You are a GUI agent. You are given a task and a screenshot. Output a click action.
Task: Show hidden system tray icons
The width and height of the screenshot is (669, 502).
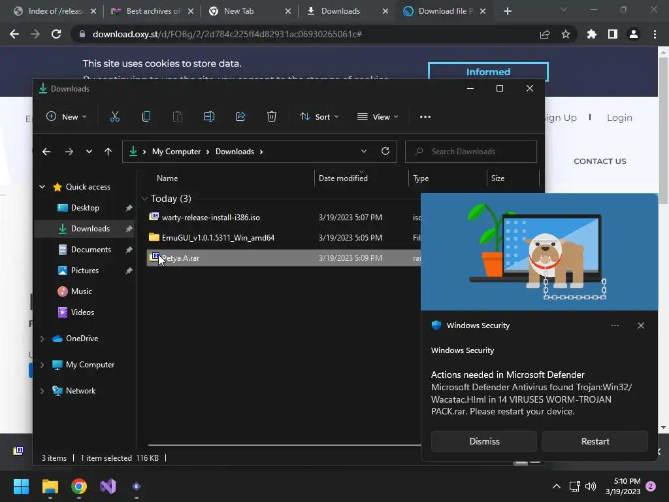point(557,486)
